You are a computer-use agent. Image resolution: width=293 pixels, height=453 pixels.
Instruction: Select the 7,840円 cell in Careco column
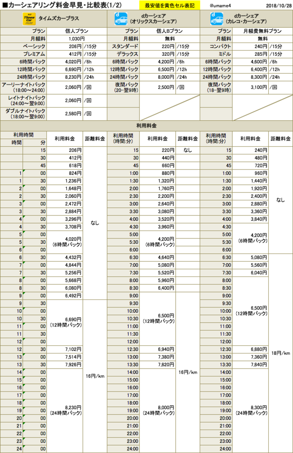tap(250, 365)
